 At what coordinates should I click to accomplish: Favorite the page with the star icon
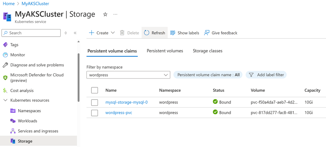[x=105, y=14]
